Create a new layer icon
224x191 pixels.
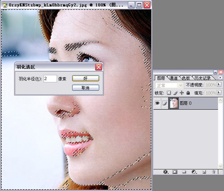(x=204, y=172)
